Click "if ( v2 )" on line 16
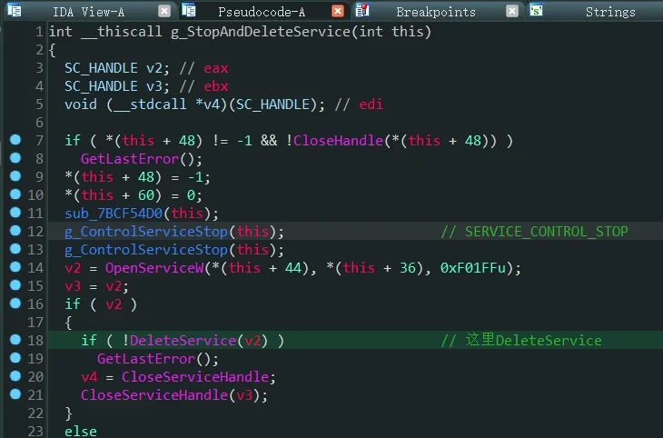 [x=101, y=304]
